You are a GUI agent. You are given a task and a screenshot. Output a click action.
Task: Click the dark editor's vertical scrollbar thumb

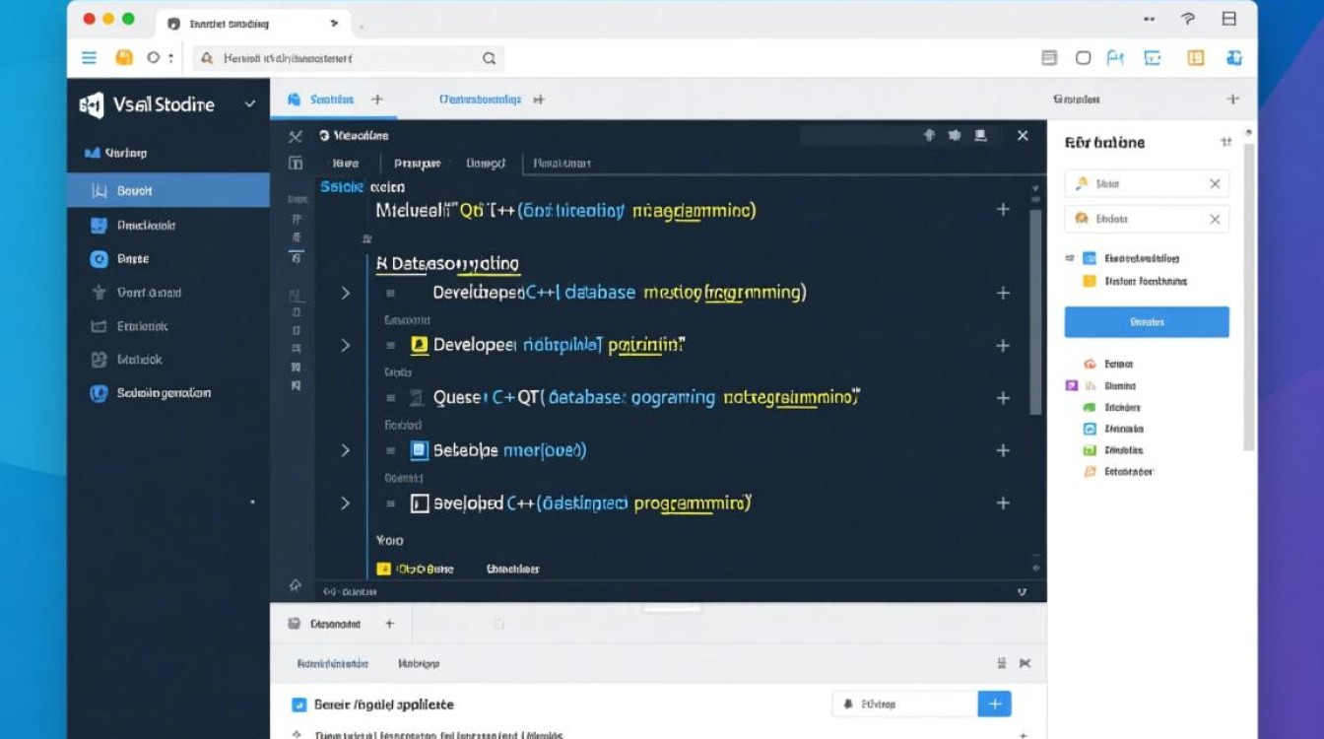click(x=1035, y=305)
